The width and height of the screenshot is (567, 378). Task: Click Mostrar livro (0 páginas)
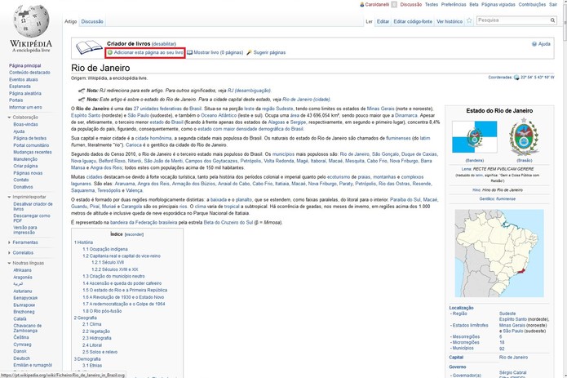(219, 52)
